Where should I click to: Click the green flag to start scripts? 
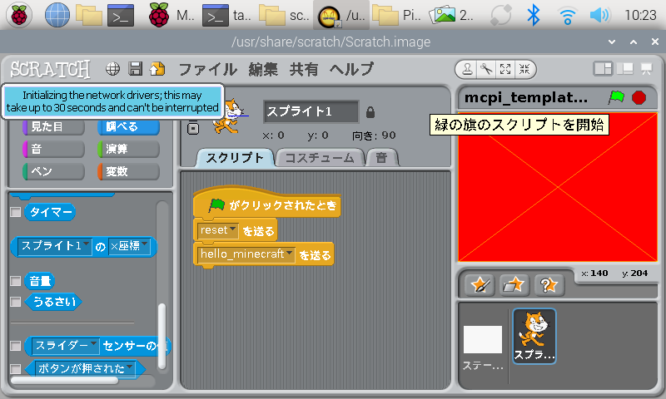(x=616, y=97)
